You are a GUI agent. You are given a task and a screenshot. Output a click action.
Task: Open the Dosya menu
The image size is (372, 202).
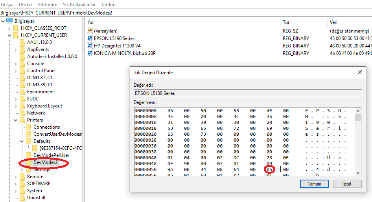(7, 5)
